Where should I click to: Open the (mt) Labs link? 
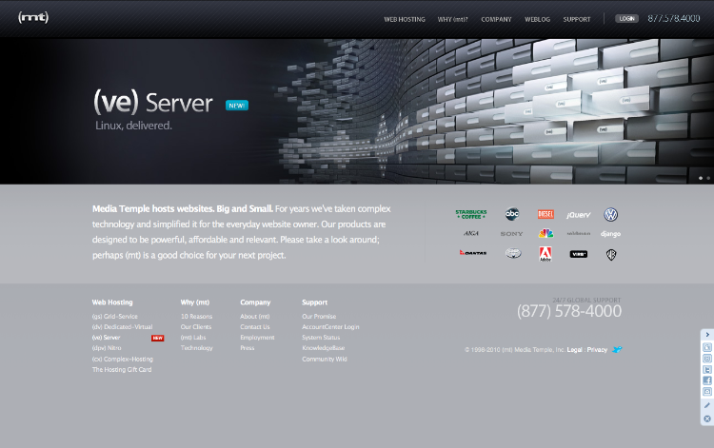[x=193, y=338]
